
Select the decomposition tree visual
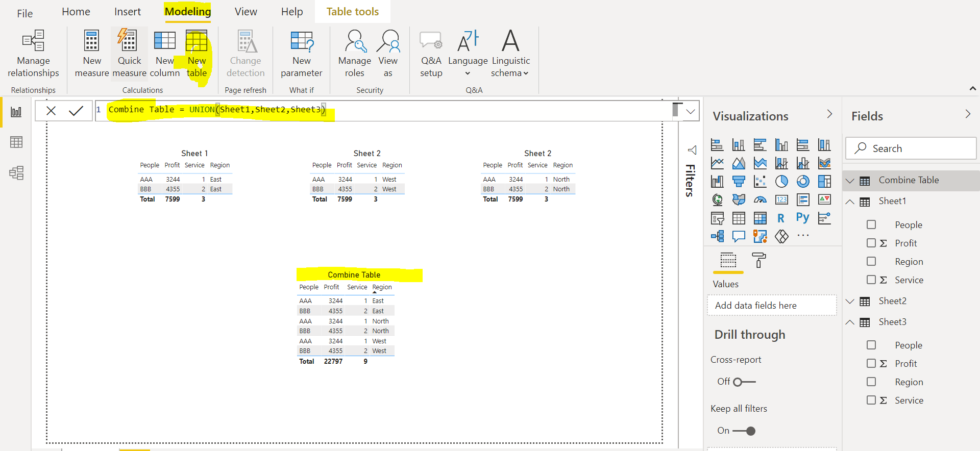pyautogui.click(x=717, y=236)
